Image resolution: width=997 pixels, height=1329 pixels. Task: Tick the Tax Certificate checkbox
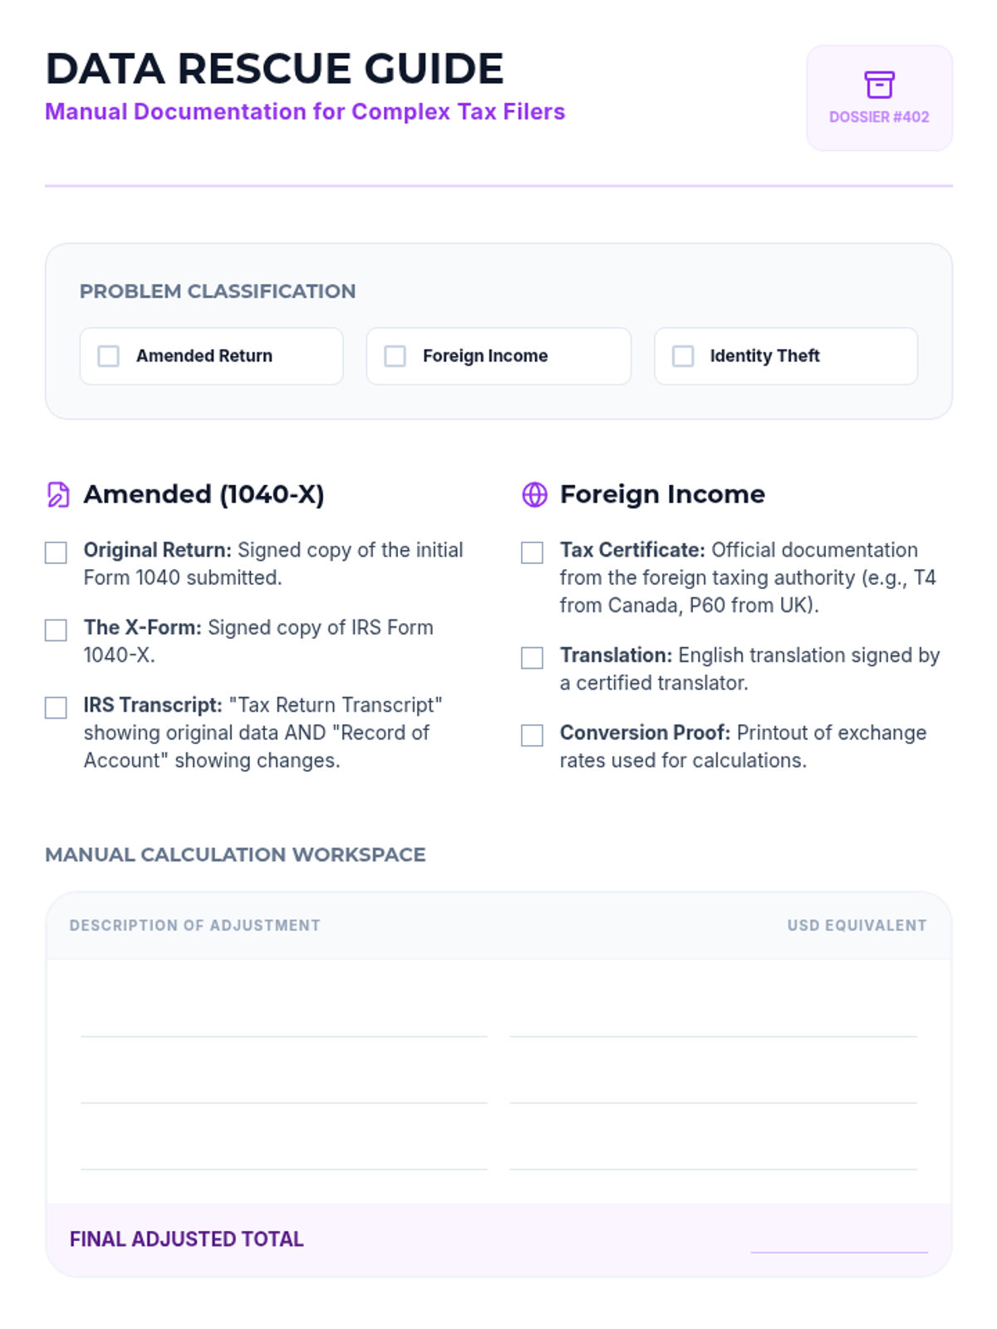pyautogui.click(x=532, y=552)
